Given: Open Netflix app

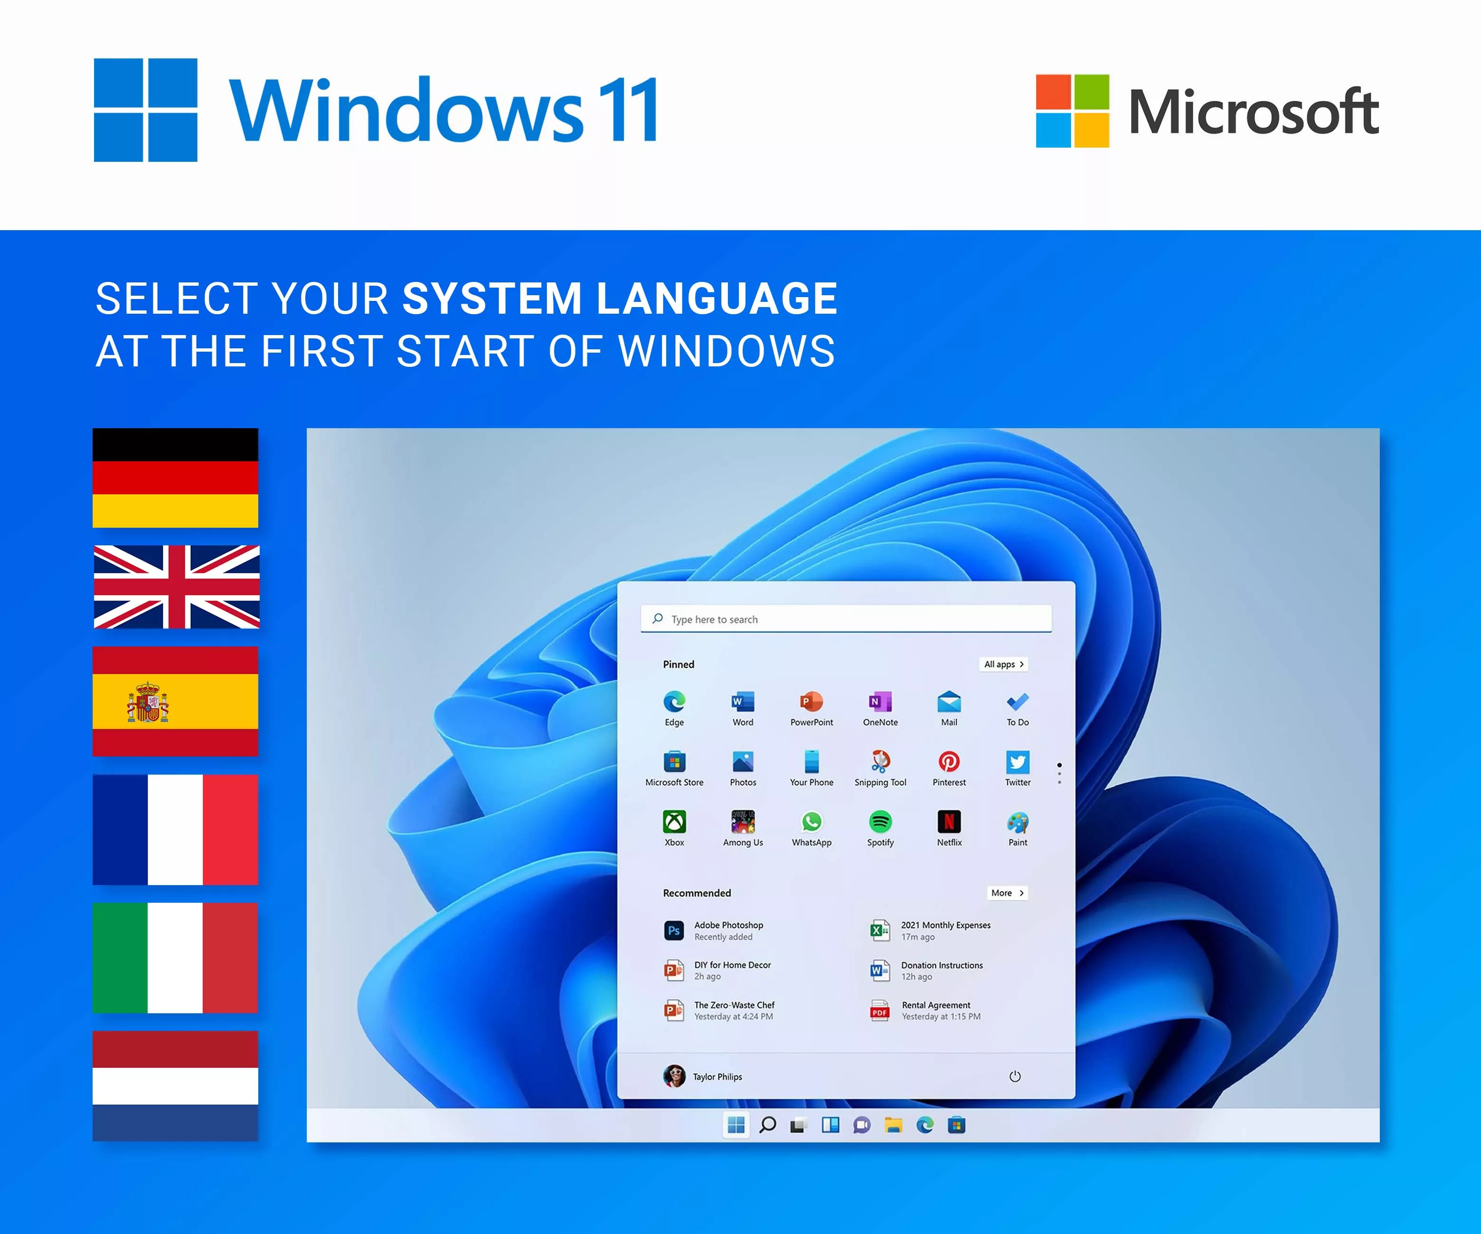Looking at the screenshot, I should click(948, 821).
